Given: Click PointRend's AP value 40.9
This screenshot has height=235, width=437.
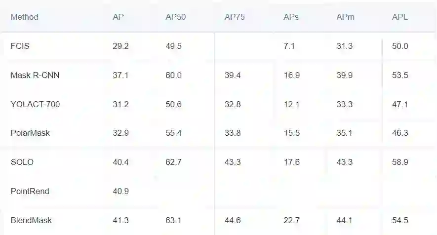Looking at the screenshot, I should coord(120,191).
